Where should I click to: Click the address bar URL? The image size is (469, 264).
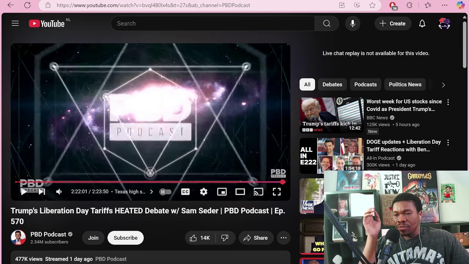tap(153, 5)
